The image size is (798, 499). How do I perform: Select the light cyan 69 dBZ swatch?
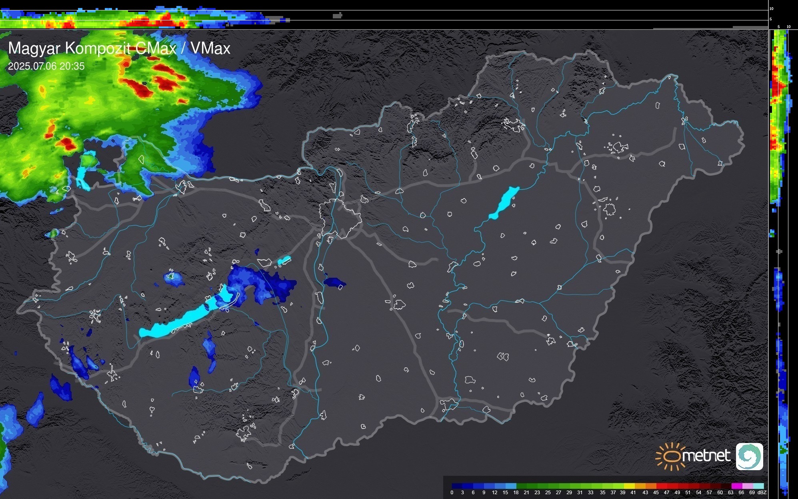[758, 486]
